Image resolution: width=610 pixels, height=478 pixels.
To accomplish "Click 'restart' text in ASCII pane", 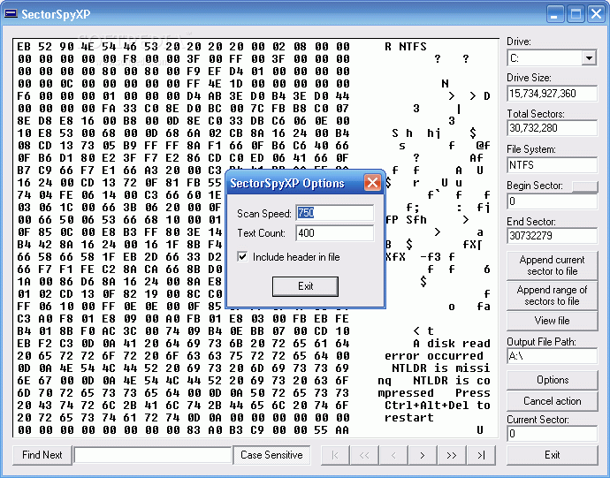I will [408, 418].
